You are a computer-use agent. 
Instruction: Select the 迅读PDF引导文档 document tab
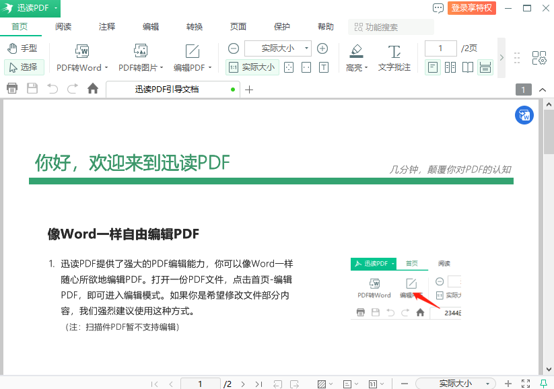coord(173,90)
